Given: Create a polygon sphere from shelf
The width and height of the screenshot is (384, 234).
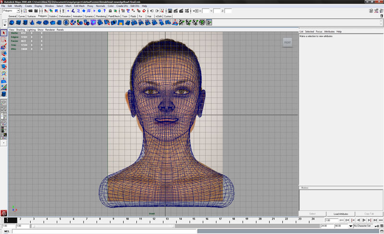Looking at the screenshot, I should click(12, 23).
